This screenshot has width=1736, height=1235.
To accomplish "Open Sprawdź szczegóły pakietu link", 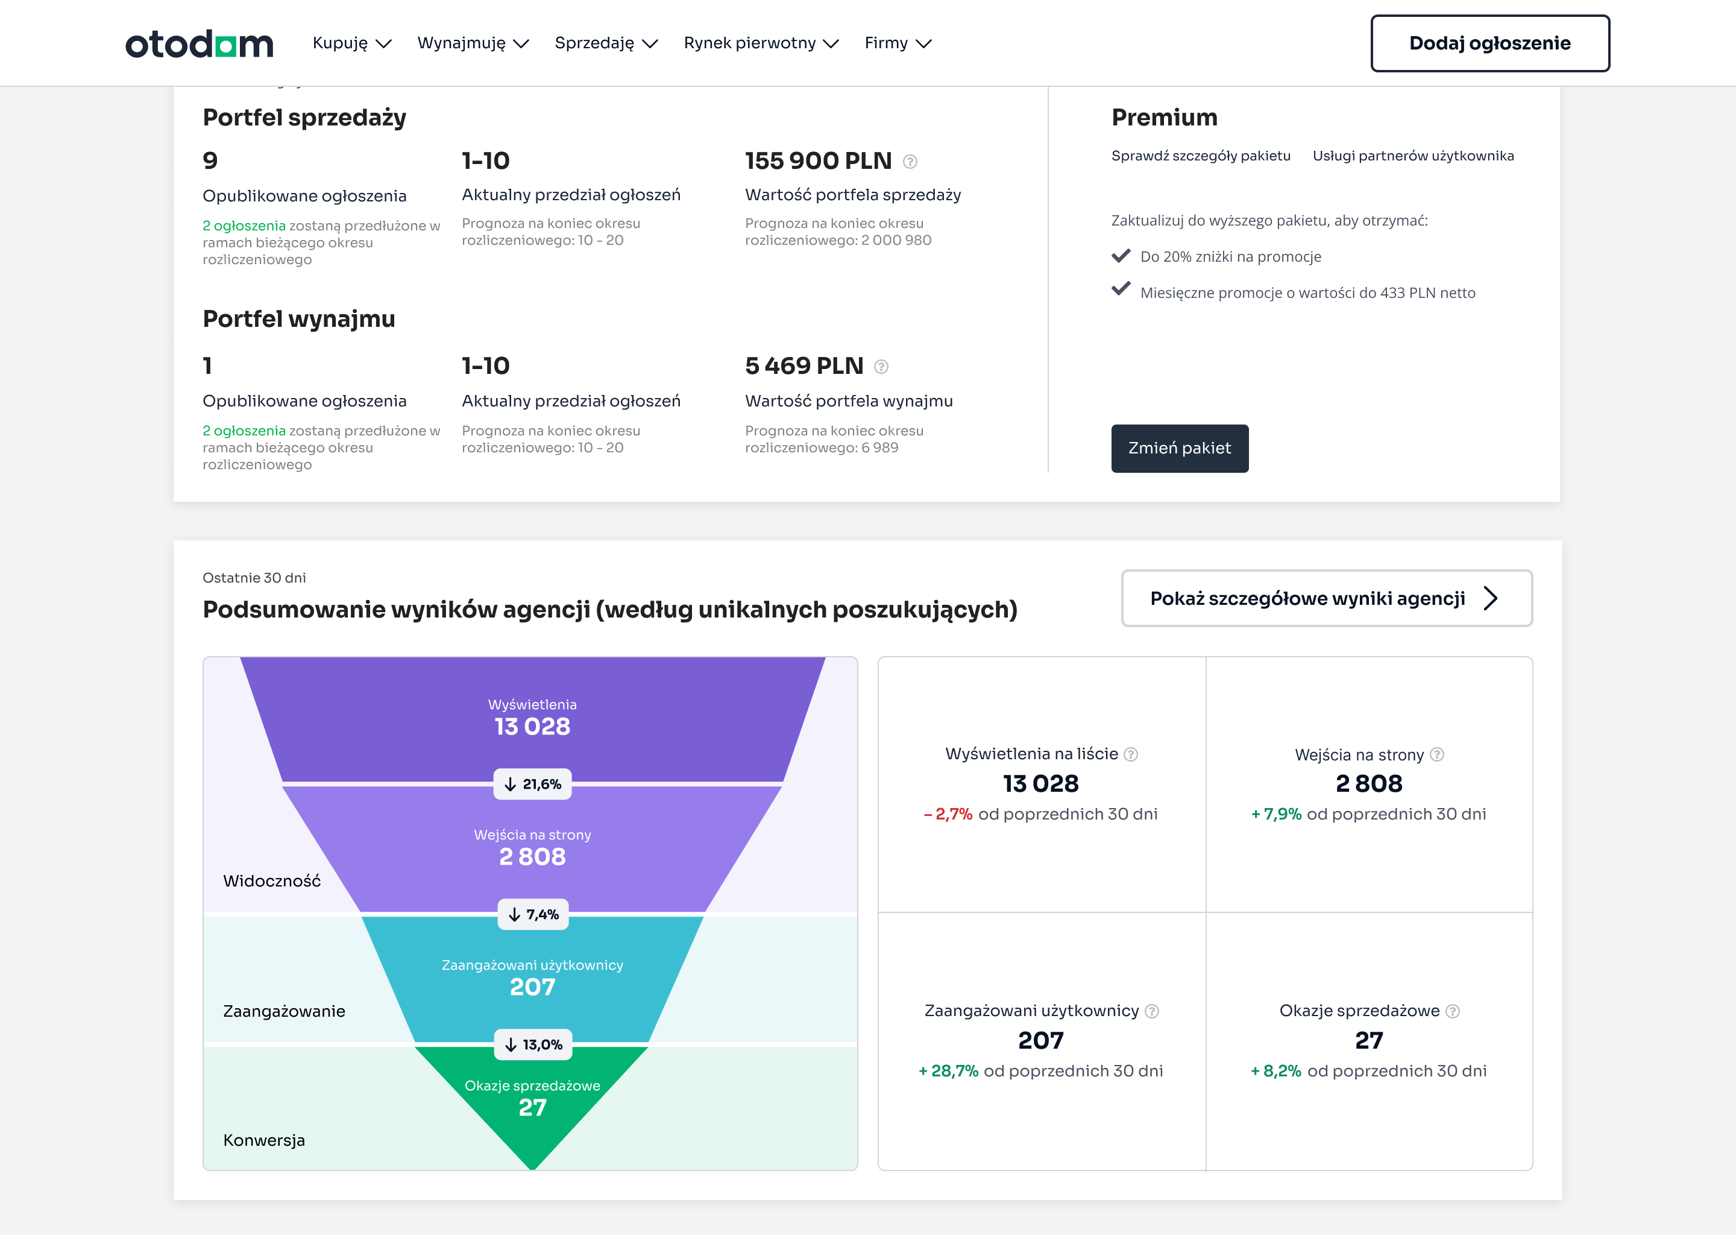I will (1200, 156).
